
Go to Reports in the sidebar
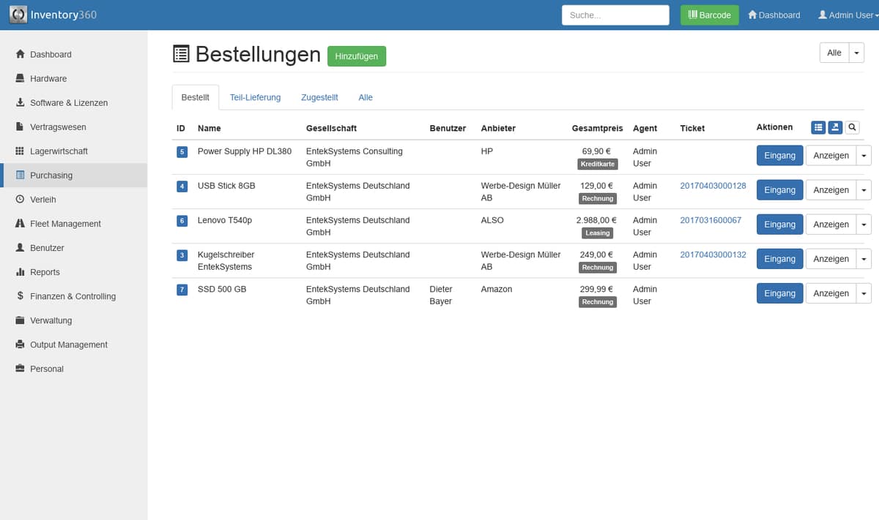coord(45,272)
